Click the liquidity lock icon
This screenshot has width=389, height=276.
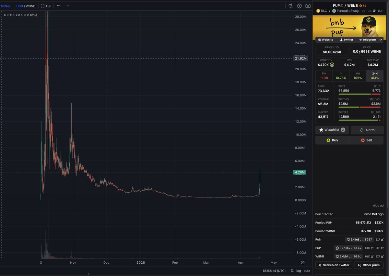pos(332,65)
